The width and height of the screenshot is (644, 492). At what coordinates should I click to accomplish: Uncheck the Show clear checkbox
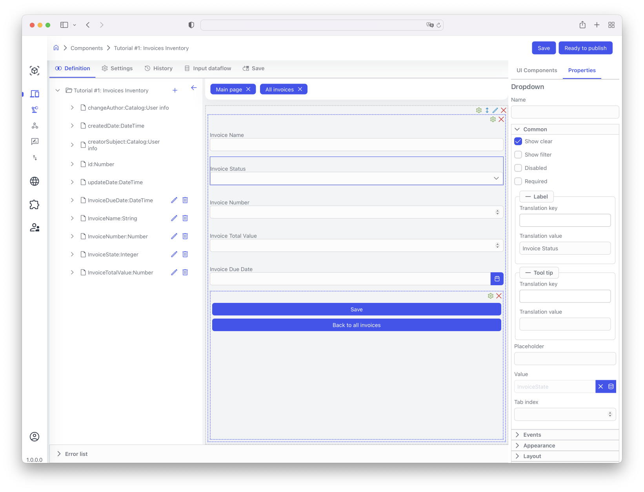518,141
